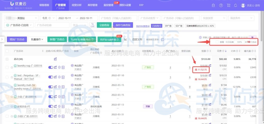Image resolution: width=264 pixels, height=124 pixels.
Task: Open the 我的快捷查询 link
Action: coord(143,26)
